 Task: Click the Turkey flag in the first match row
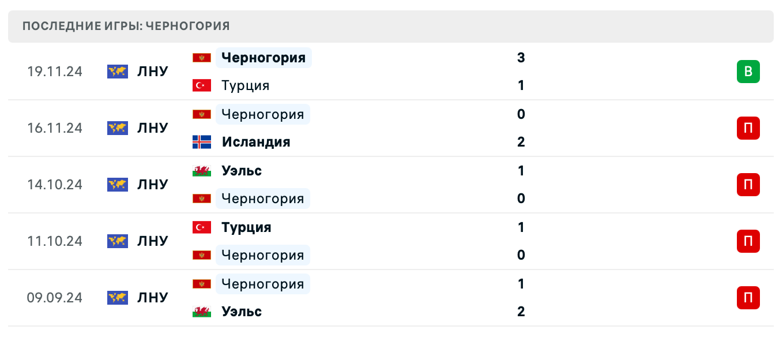(201, 85)
